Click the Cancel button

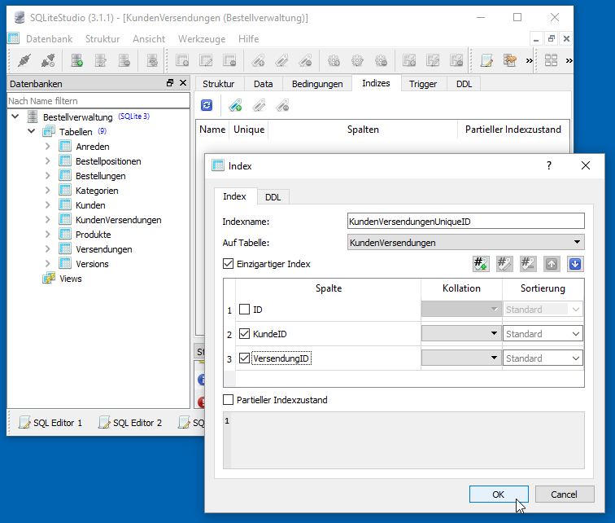(564, 494)
